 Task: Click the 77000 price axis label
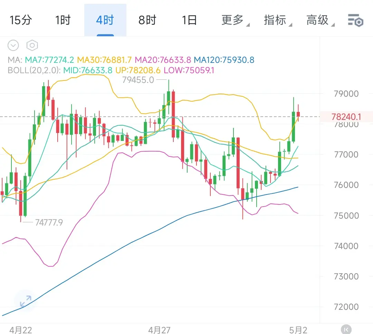point(346,155)
